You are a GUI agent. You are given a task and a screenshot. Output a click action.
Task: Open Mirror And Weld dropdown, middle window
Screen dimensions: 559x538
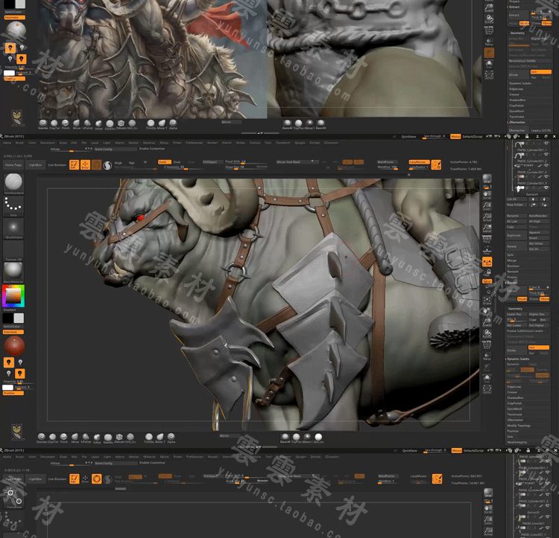[297, 162]
